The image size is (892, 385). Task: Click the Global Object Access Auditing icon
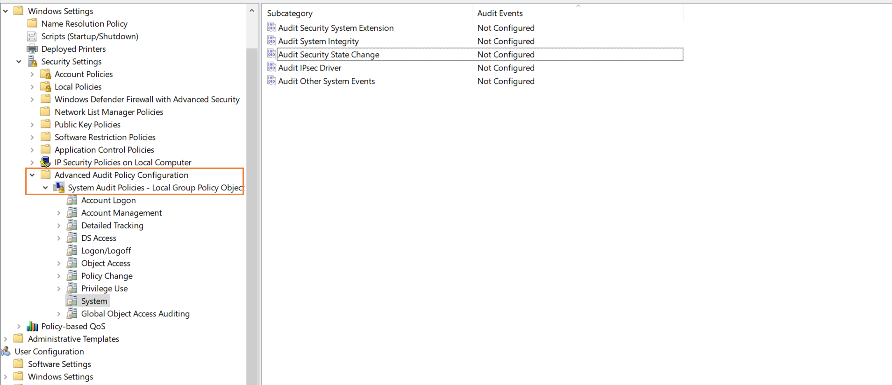(x=72, y=313)
